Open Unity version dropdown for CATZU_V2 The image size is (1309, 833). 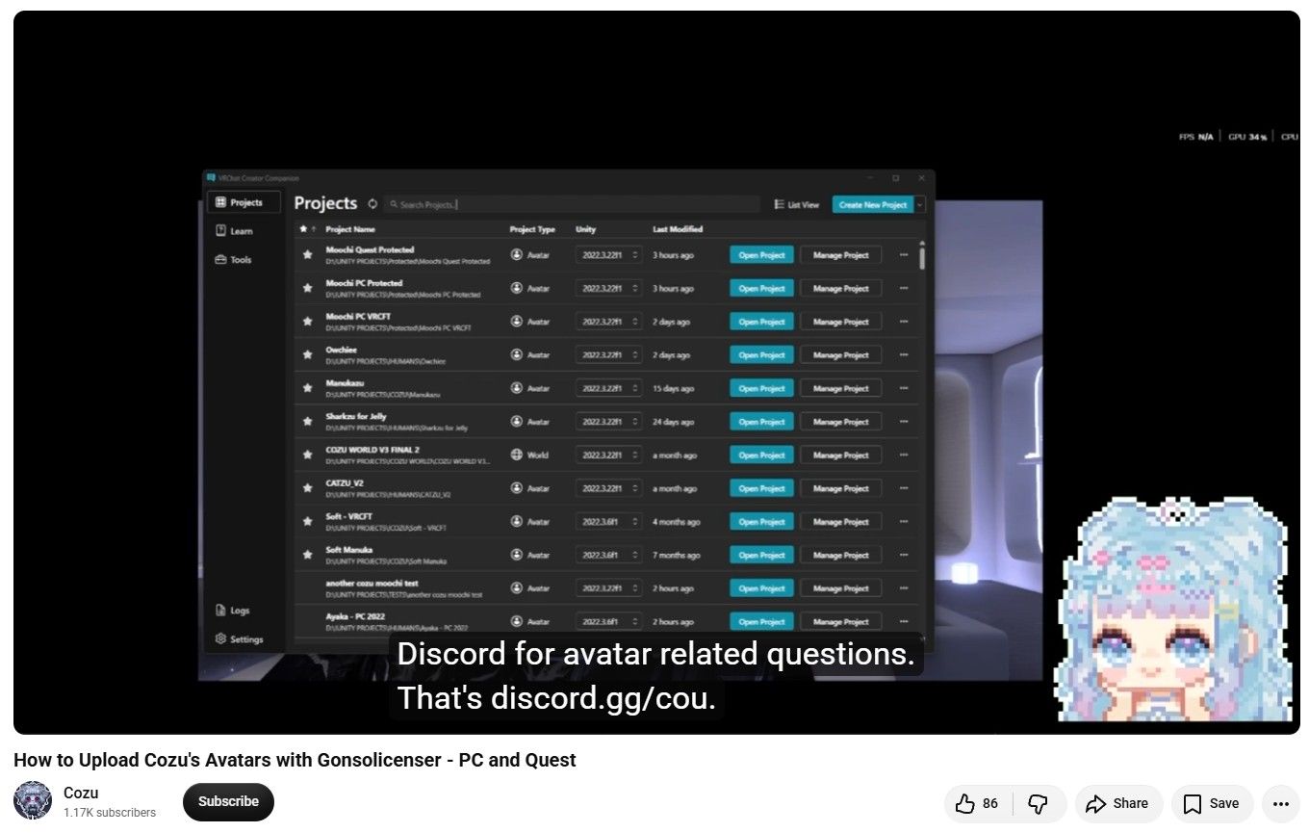[609, 488]
